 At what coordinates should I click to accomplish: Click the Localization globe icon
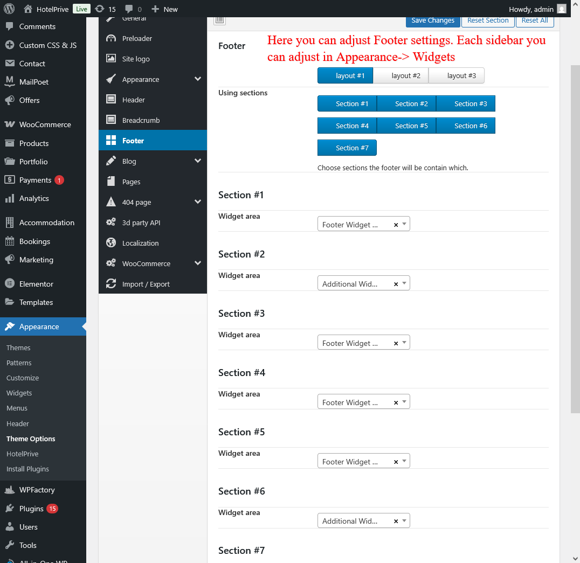click(x=111, y=243)
